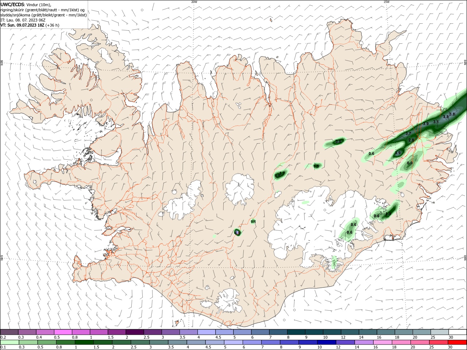Click the 66N latitude label on the right edge
Viewport: 467px width, 350px height.
[465, 63]
